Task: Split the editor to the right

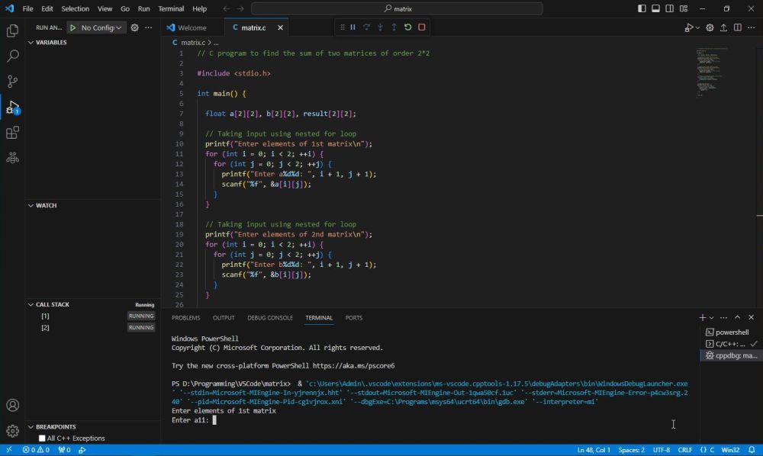Action: [738, 27]
